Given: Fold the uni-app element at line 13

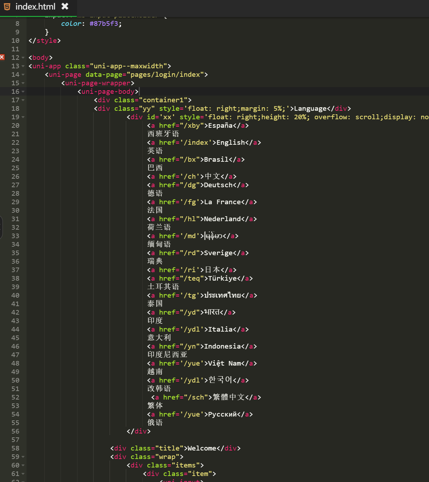Looking at the screenshot, I should coord(23,66).
